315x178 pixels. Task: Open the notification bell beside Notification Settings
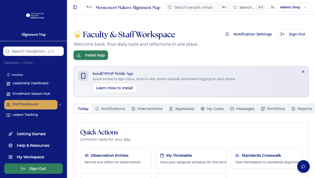pos(227,34)
